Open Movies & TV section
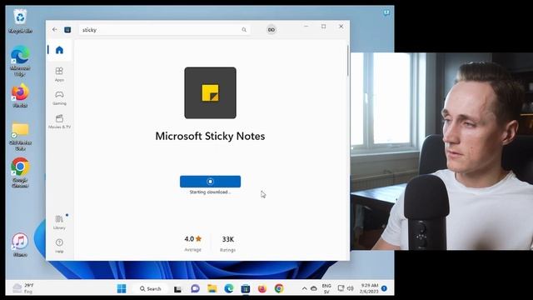 pos(59,122)
